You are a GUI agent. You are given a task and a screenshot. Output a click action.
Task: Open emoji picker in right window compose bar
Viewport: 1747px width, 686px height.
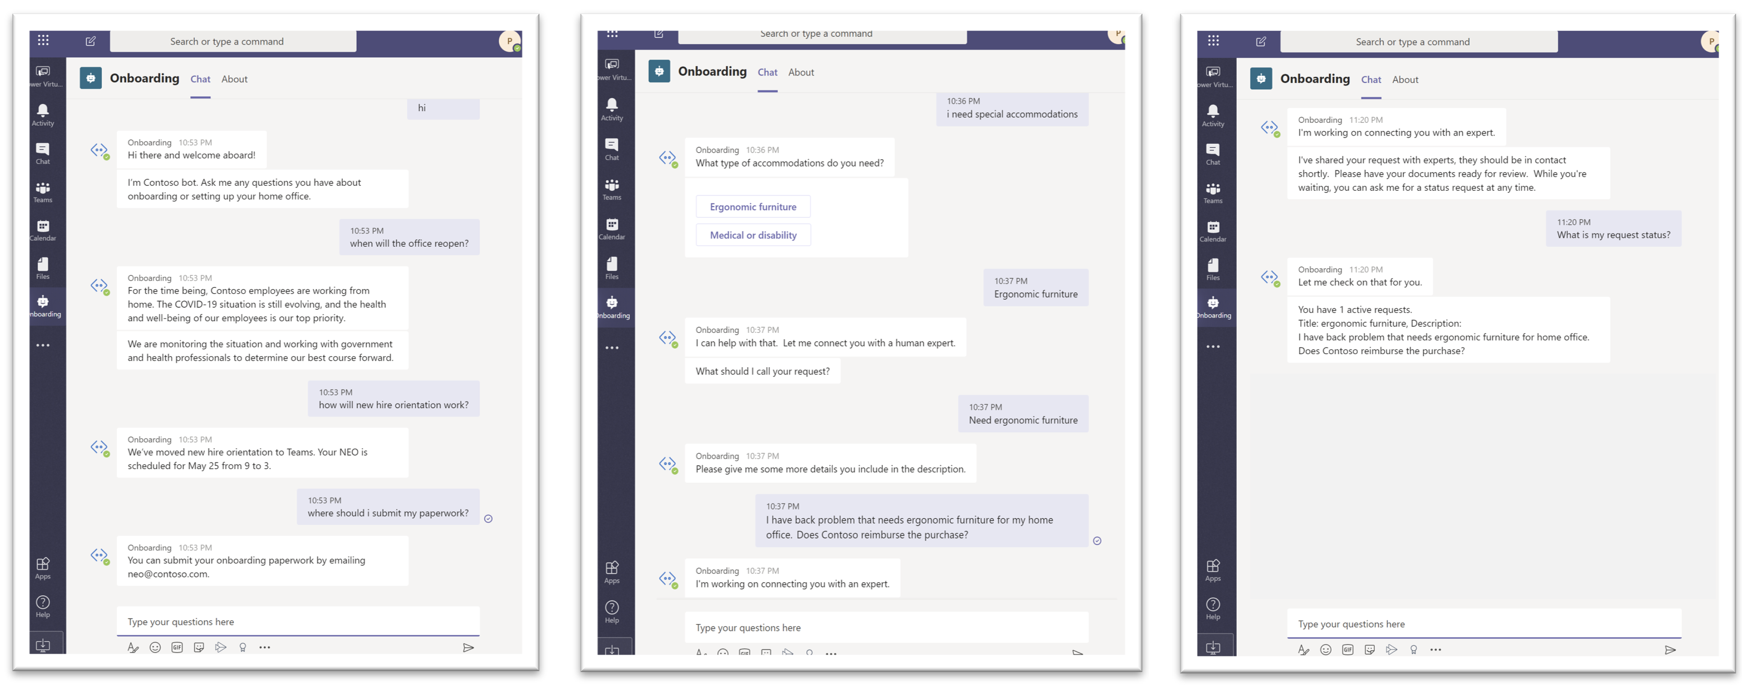point(1325,649)
